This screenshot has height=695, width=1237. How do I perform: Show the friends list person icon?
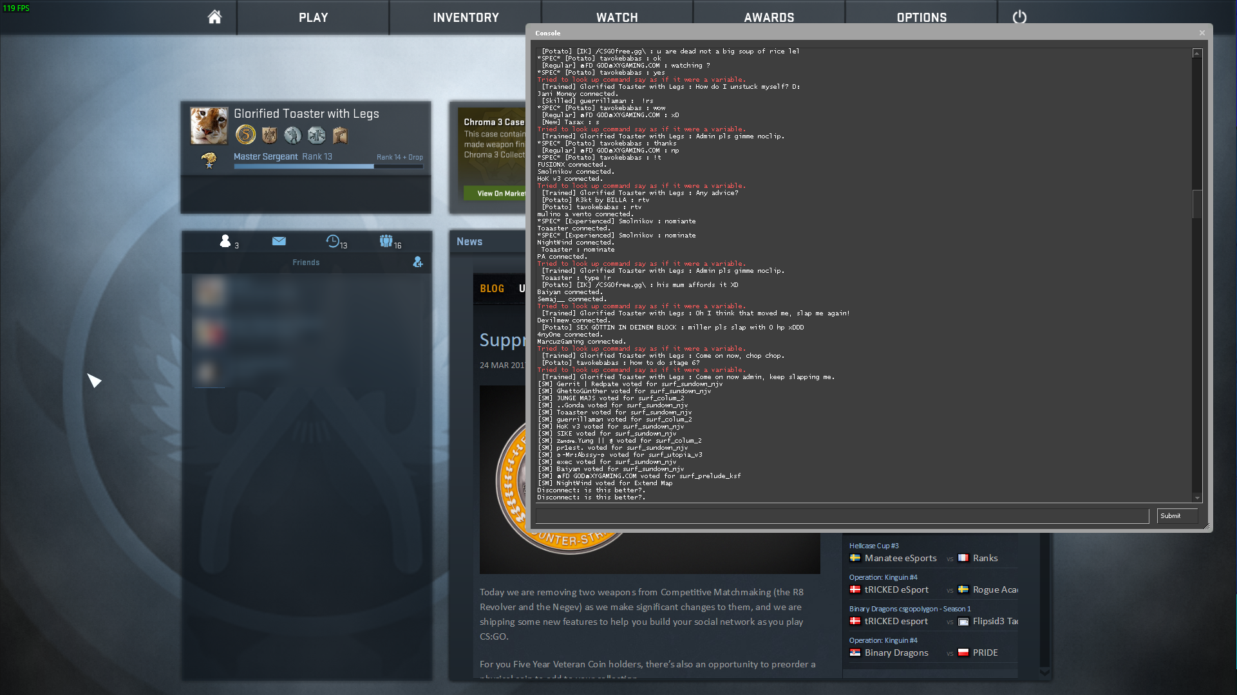(x=225, y=241)
